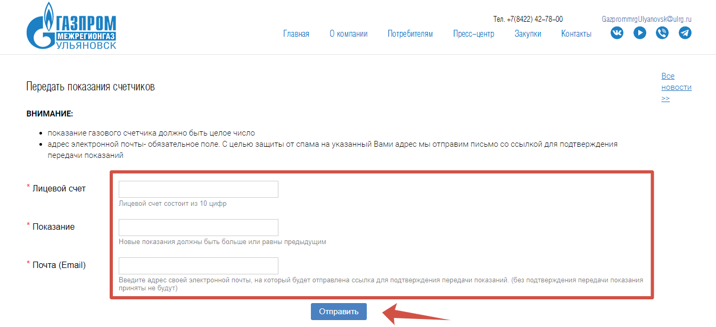Click the Газпром Межрегионгаз Ульяновск logo

tap(71, 26)
